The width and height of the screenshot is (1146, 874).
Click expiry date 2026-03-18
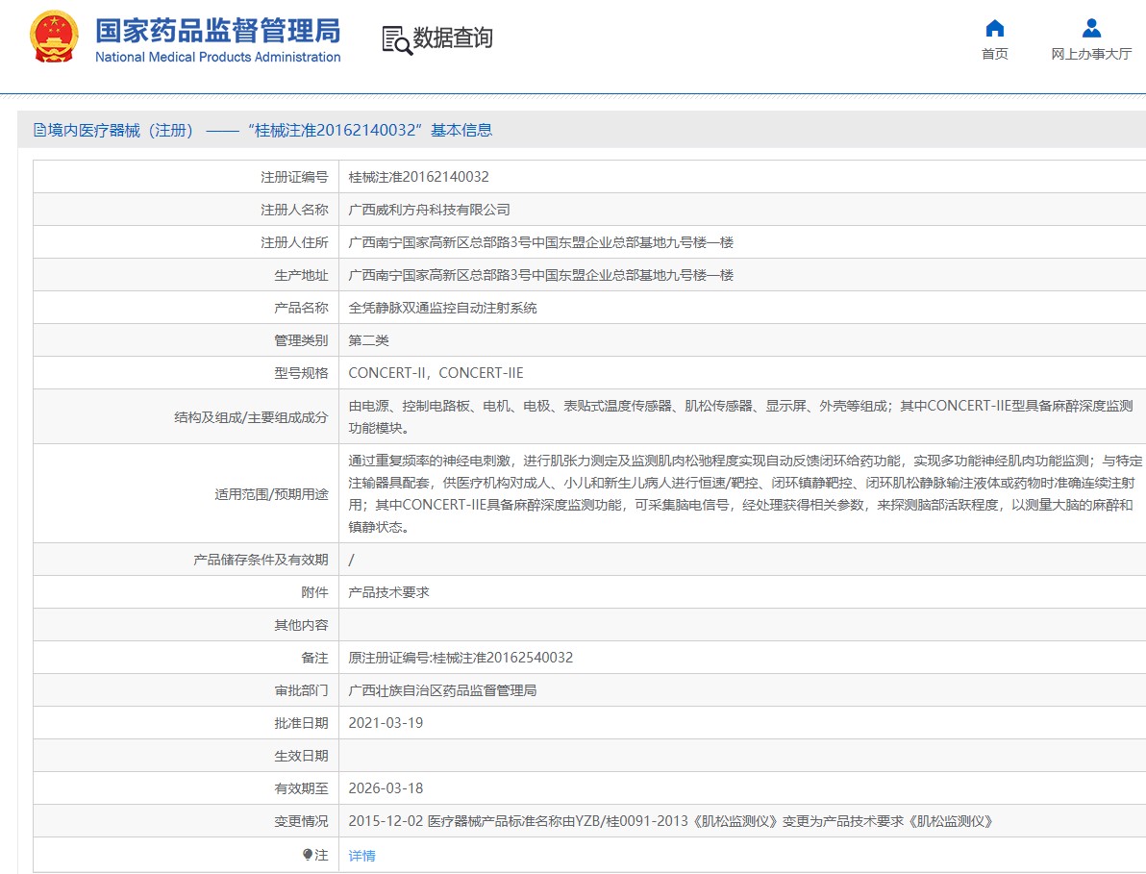[x=386, y=788]
